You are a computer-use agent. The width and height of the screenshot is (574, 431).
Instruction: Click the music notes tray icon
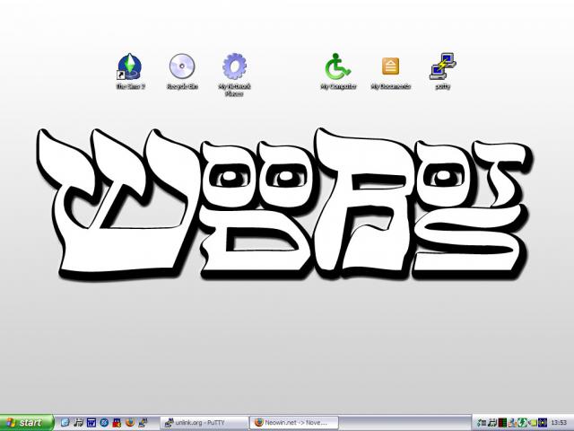(492, 423)
